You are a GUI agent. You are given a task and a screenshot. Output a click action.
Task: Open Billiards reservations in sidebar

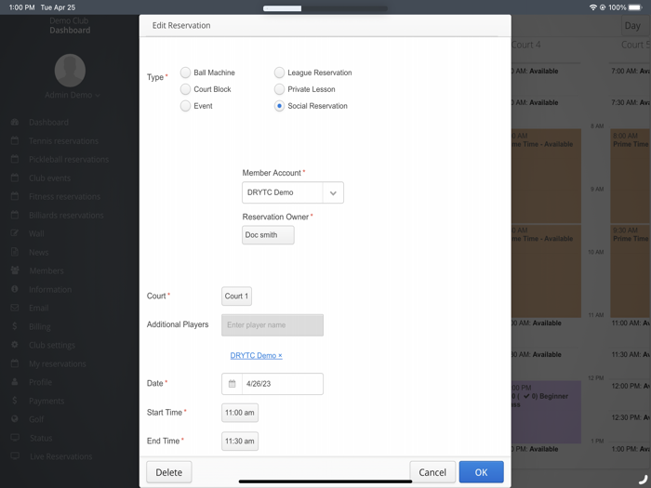pos(66,216)
